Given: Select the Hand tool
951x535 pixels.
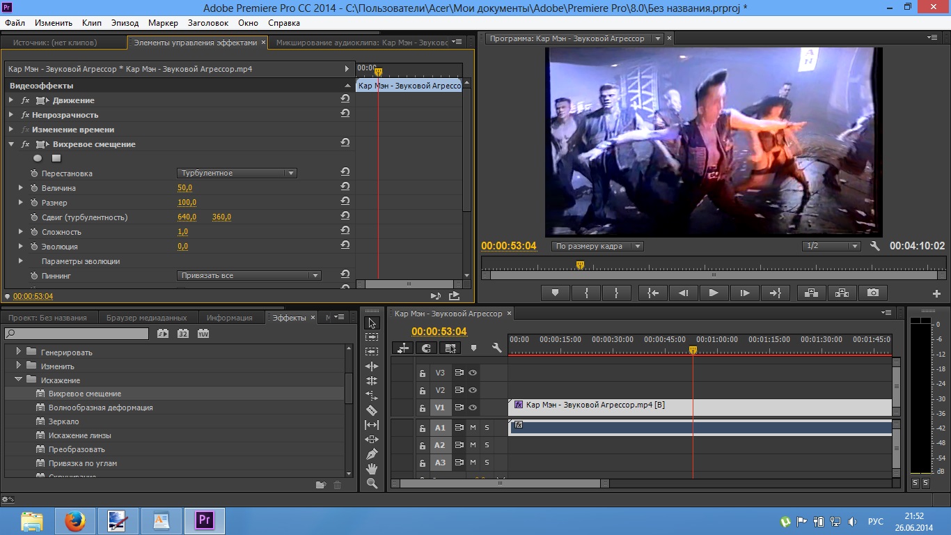Looking at the screenshot, I should tap(372, 469).
